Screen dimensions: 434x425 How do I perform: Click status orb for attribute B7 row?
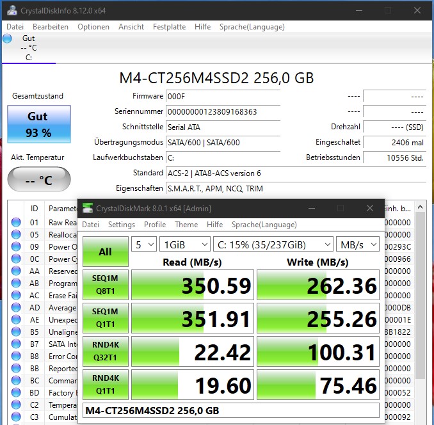coord(16,344)
